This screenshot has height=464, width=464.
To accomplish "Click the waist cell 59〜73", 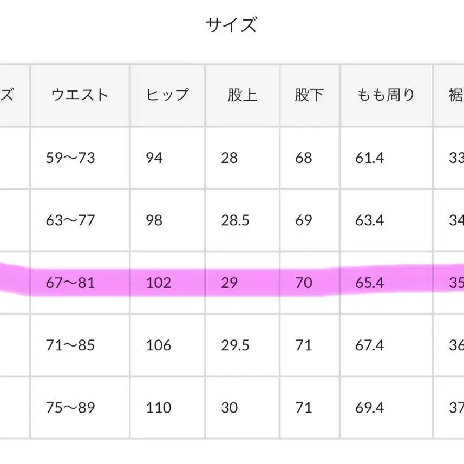I will [x=70, y=158].
